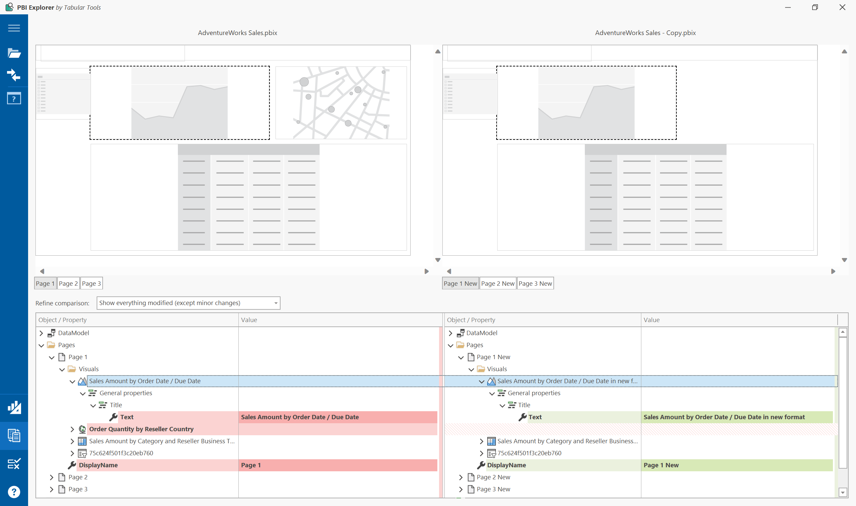The image size is (856, 506).
Task: Click left table icon for Sales Amount by Category
Action: click(82, 441)
